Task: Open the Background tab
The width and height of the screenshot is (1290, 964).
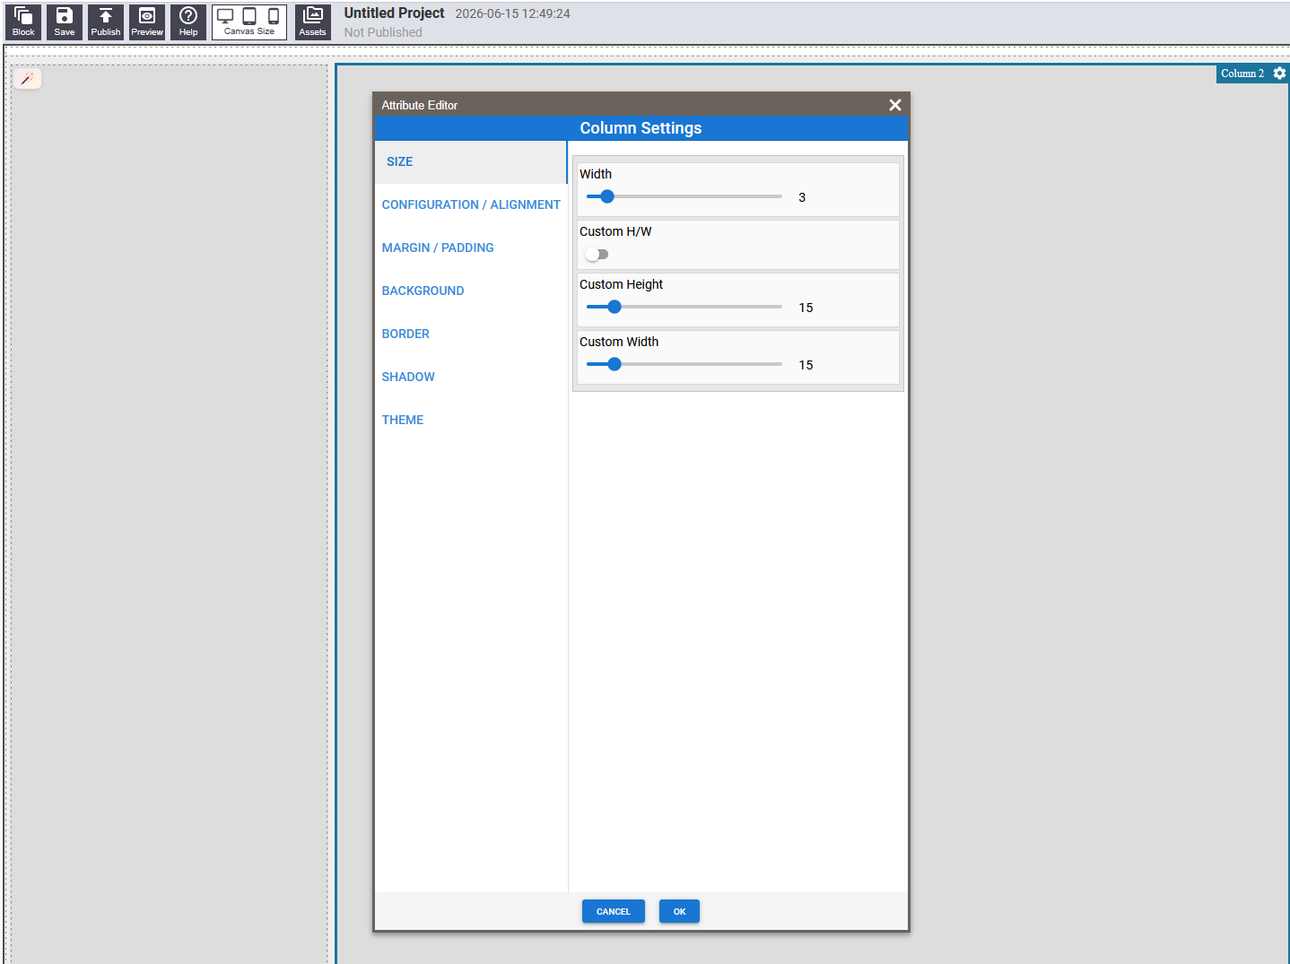Action: (471, 291)
